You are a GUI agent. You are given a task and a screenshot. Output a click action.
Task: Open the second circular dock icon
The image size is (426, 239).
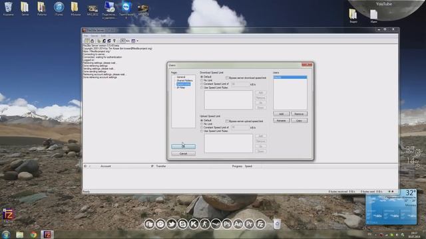160,224
